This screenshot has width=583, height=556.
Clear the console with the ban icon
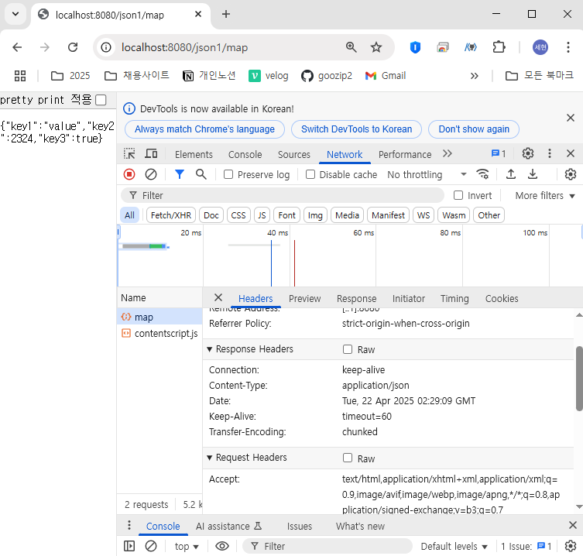(150, 546)
